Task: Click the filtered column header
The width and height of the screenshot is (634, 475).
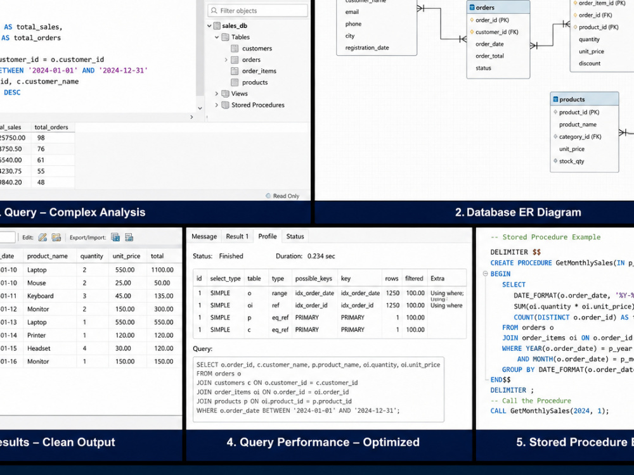Action: click(414, 278)
